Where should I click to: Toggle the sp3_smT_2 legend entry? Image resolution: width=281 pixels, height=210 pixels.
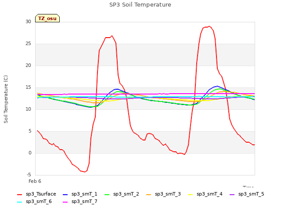click(x=122, y=194)
